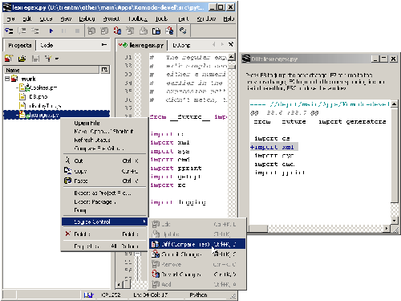Viewport: 401px width, 301px height.
Task: Click the encoding label in status bar
Action: click(x=111, y=295)
